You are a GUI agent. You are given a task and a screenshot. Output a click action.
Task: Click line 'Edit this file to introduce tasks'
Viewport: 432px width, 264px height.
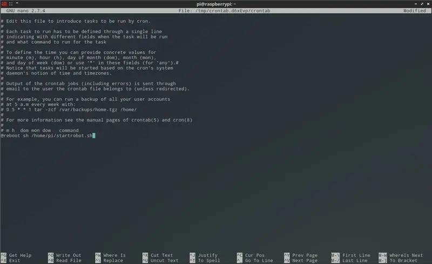[76, 21]
